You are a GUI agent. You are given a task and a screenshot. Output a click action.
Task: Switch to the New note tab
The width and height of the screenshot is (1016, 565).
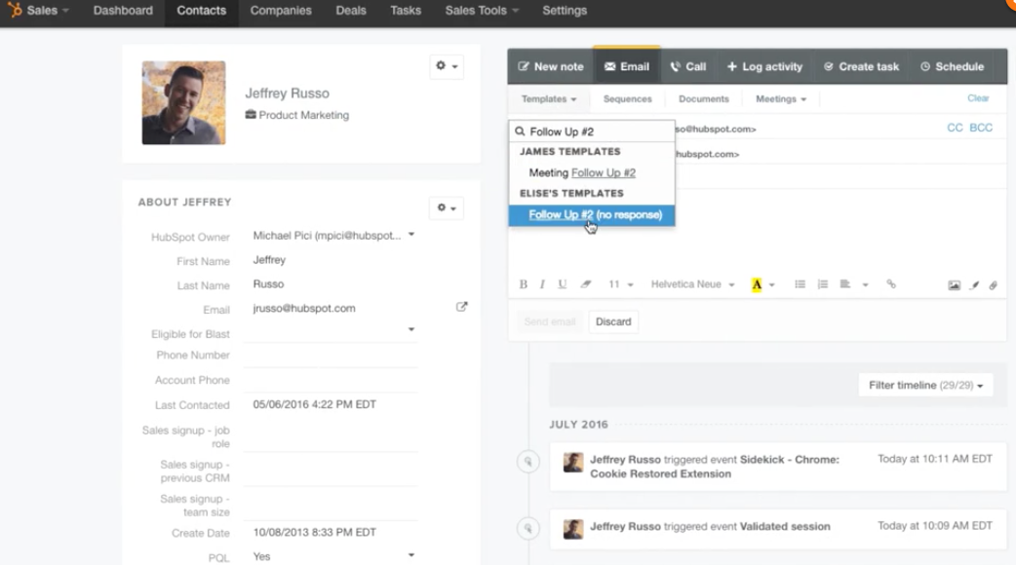click(x=551, y=66)
